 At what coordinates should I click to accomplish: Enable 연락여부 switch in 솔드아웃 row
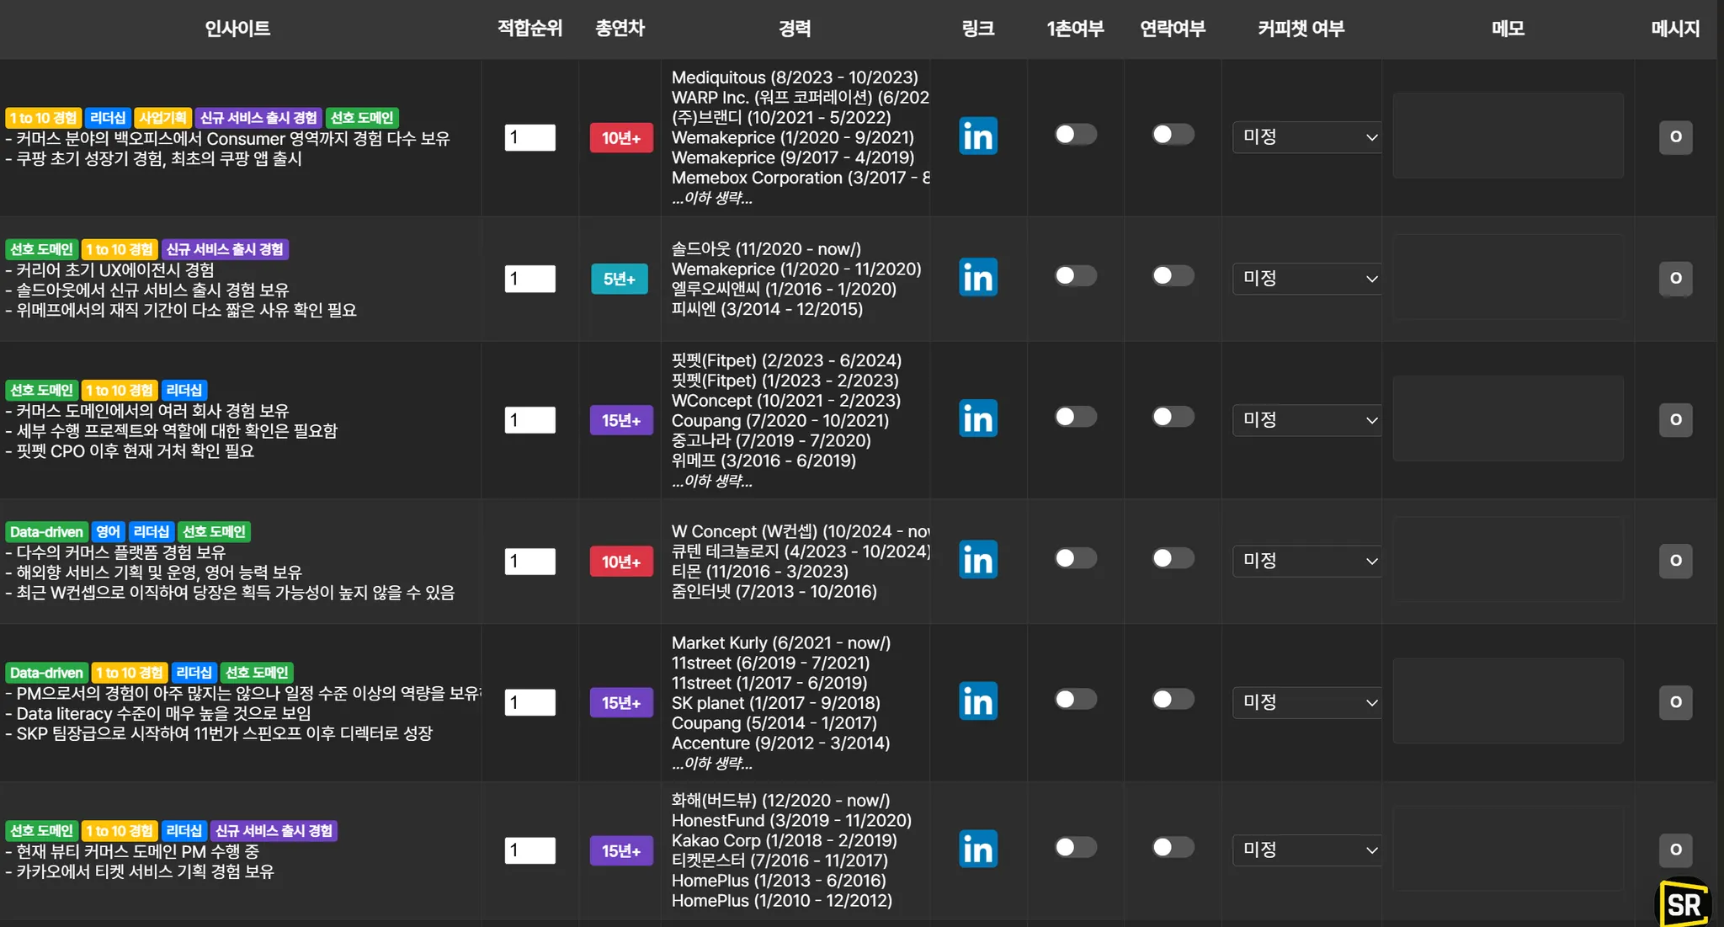point(1173,276)
